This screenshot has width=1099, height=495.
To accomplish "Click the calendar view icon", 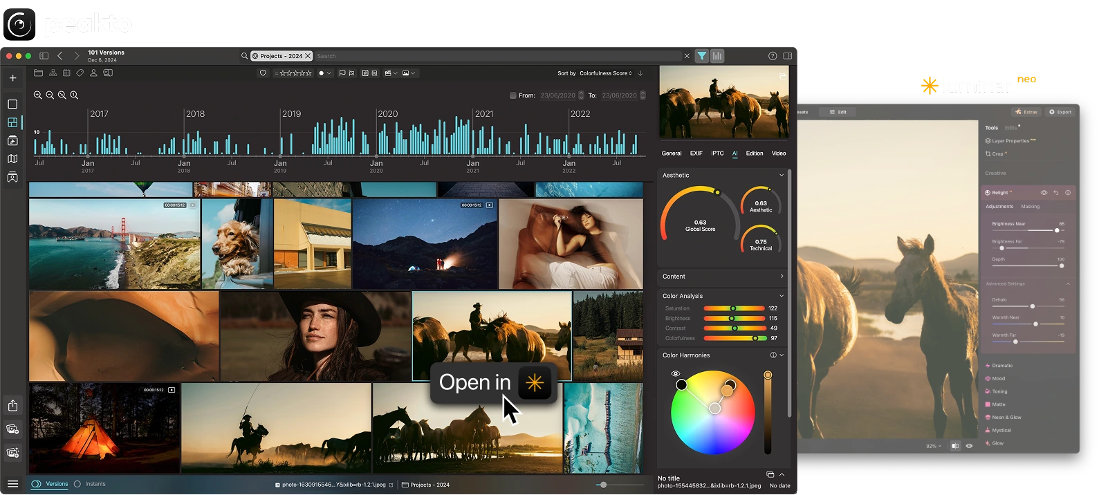I will pyautogui.click(x=66, y=73).
